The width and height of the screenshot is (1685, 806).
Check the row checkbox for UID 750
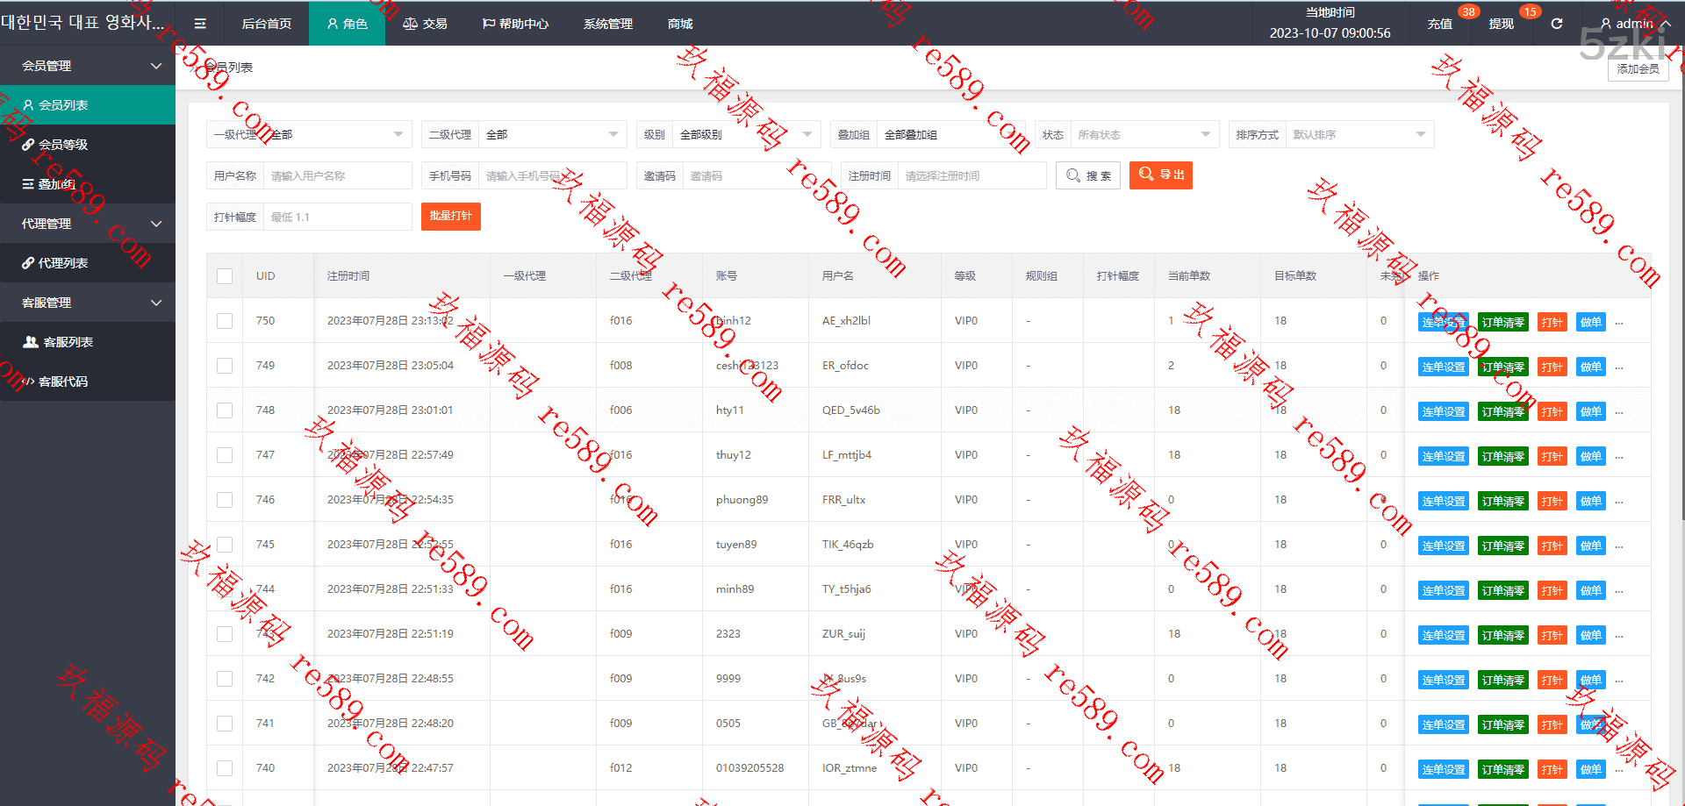(225, 321)
